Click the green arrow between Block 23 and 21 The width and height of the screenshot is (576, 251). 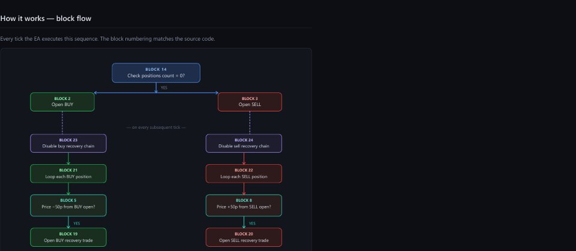(68, 159)
